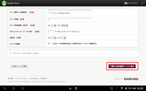The width and height of the screenshot is (146, 91).
Task: Tap the Wi-Fi status icon
Action: pos(122,88)
